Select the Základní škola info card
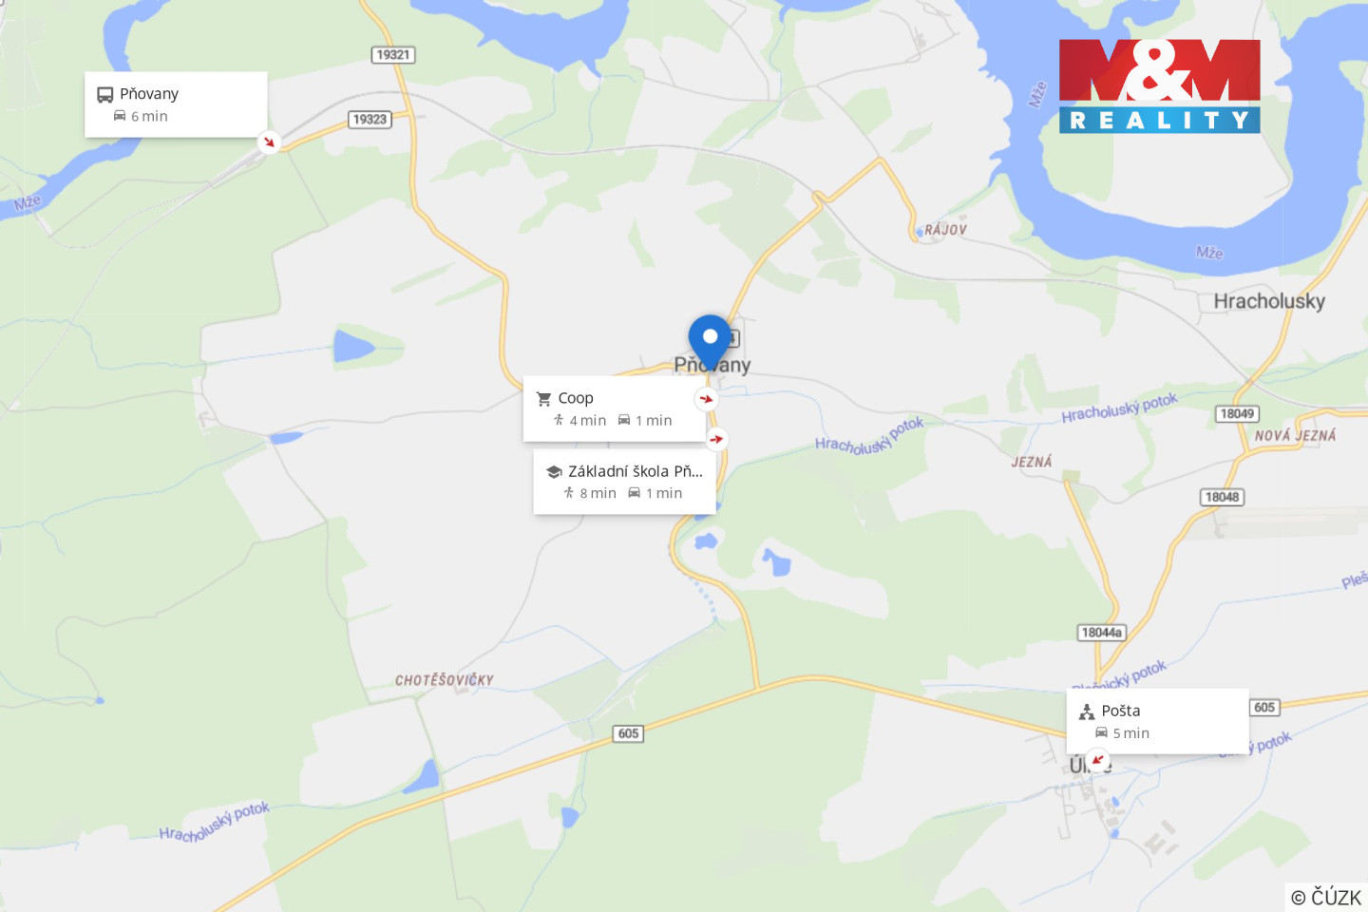Image resolution: width=1368 pixels, height=912 pixels. 624,482
